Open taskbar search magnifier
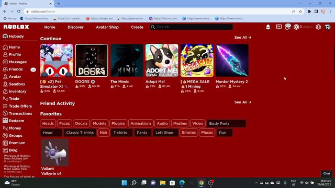 [134, 183]
